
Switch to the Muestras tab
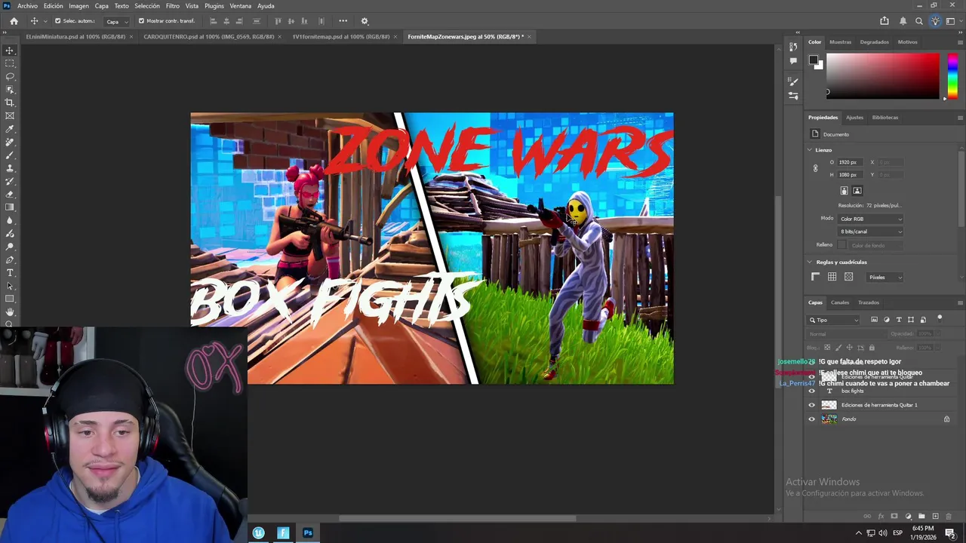tap(840, 42)
